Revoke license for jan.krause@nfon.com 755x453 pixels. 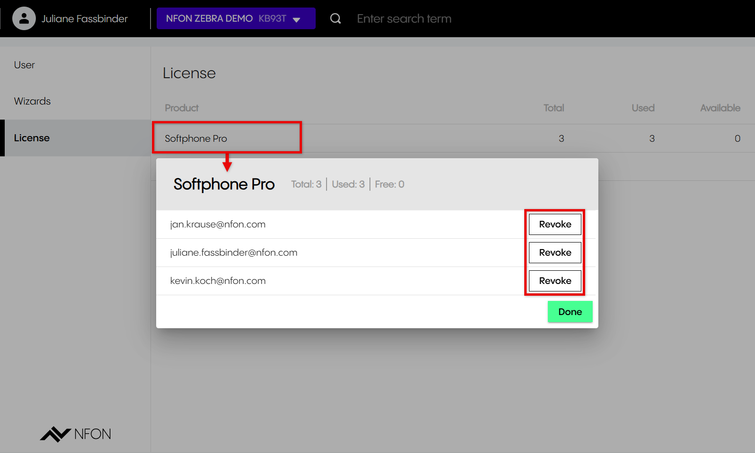tap(555, 224)
